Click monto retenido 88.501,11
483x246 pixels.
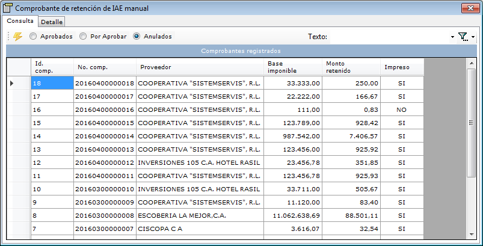click(x=351, y=215)
